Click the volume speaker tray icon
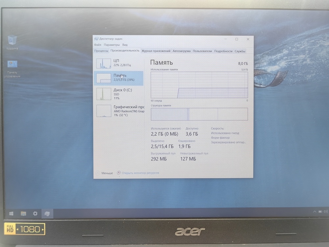Image resolution: width=329 pixels, height=247 pixels. coord(325,211)
